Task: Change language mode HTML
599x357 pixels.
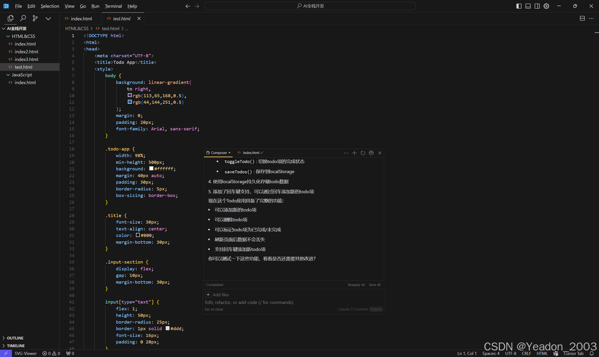Action: pos(542,353)
